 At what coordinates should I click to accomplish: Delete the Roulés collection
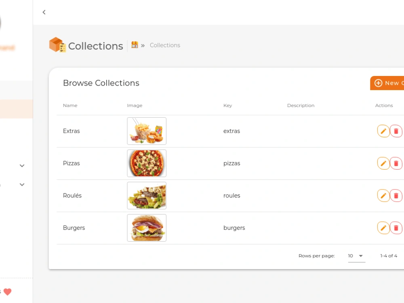tap(396, 196)
